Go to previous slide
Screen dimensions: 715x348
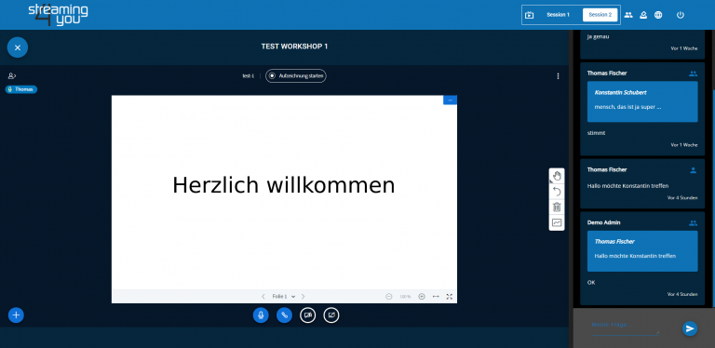point(263,297)
